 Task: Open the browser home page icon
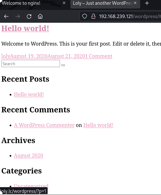(40, 16)
